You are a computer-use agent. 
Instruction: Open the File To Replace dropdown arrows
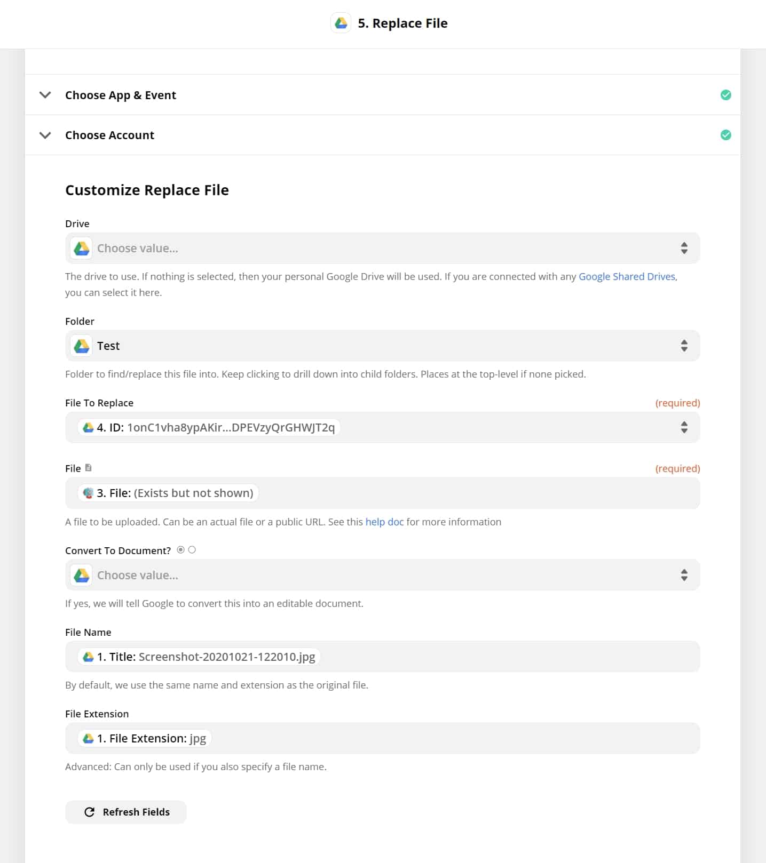(x=684, y=427)
